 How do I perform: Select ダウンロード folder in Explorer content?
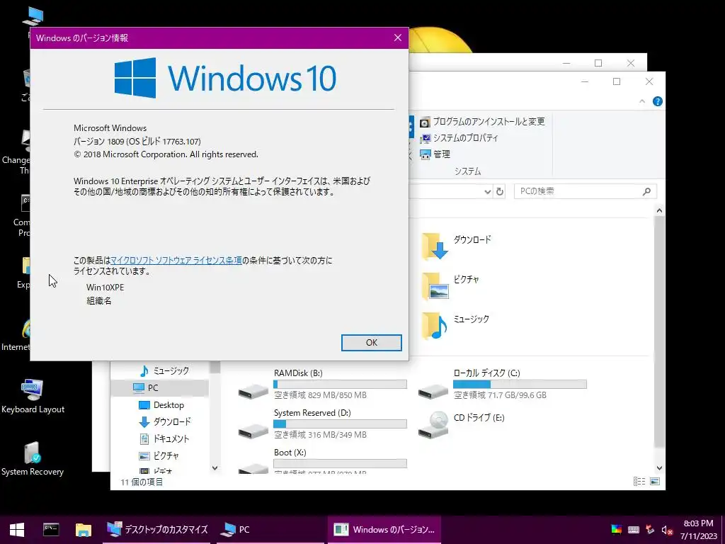456,246
